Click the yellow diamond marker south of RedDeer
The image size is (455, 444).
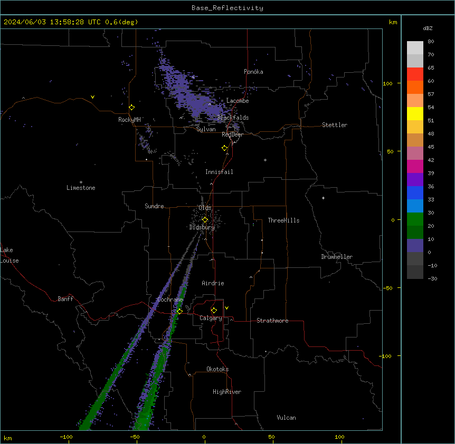225,148
